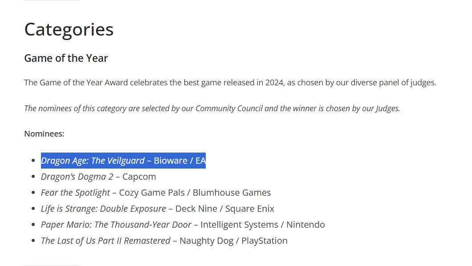Click the highlighted Dragon Age: The Veilguard nominee

(123, 161)
